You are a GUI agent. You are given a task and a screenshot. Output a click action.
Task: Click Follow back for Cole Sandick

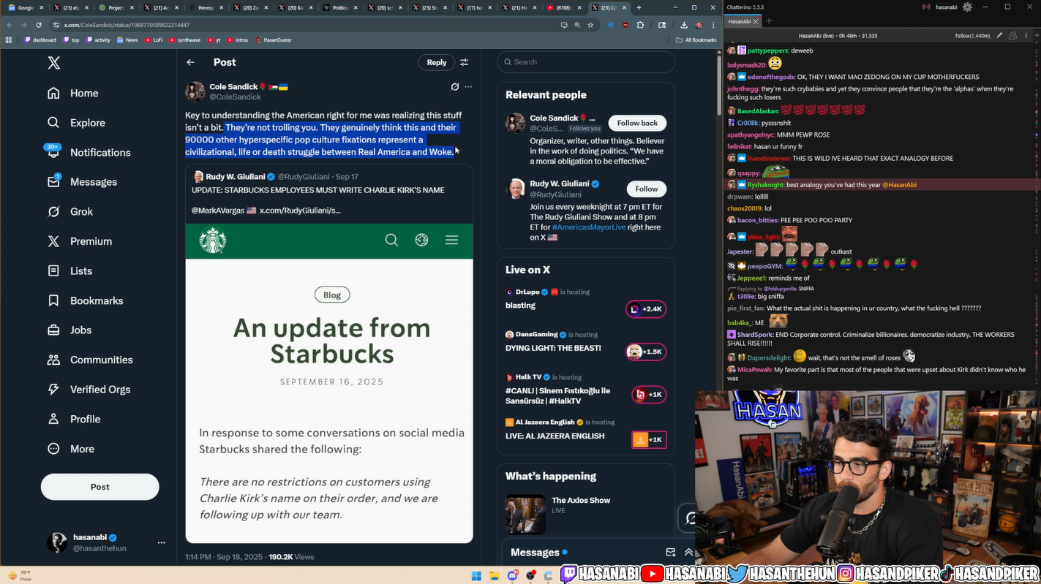[x=637, y=123]
